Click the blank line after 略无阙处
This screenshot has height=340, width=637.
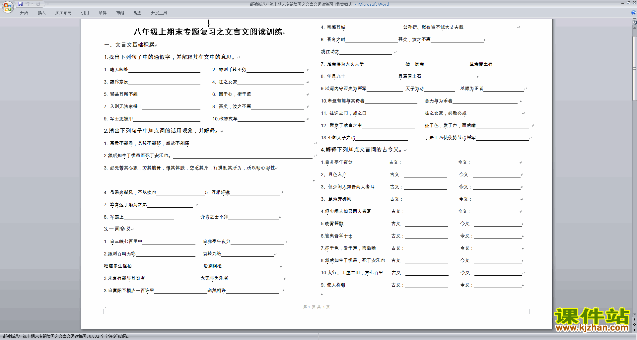pyautogui.click(x=164, y=70)
